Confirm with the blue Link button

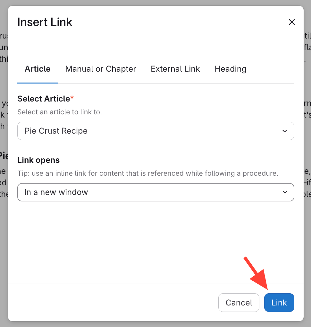pyautogui.click(x=279, y=303)
